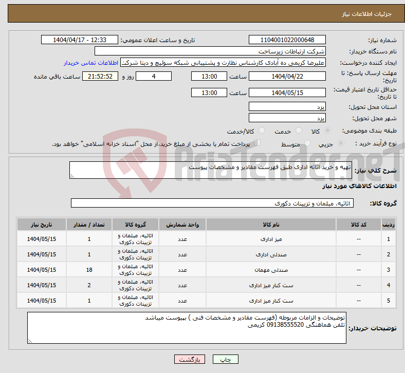Click the نام کالا column header
The image size is (405, 373).
coord(271,225)
